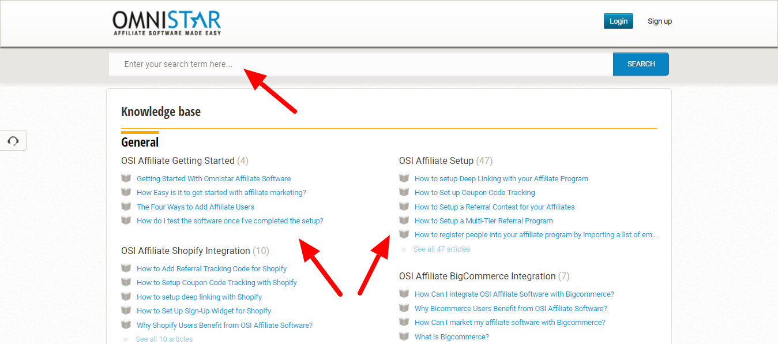The image size is (778, 344).
Task: Open How to setup deep linking with Shopify
Action: (x=200, y=297)
